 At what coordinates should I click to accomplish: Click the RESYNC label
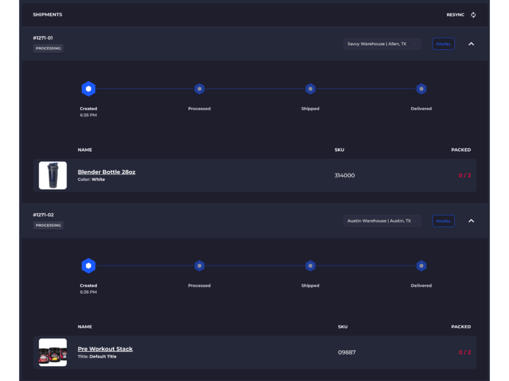(x=455, y=15)
